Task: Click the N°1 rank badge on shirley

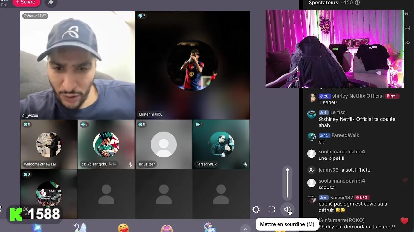Action: click(392, 96)
